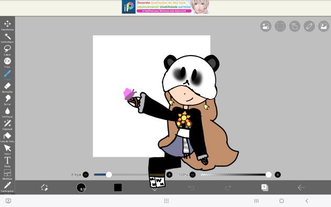Open the round brush preview settings
The image size is (331, 207).
point(81,188)
